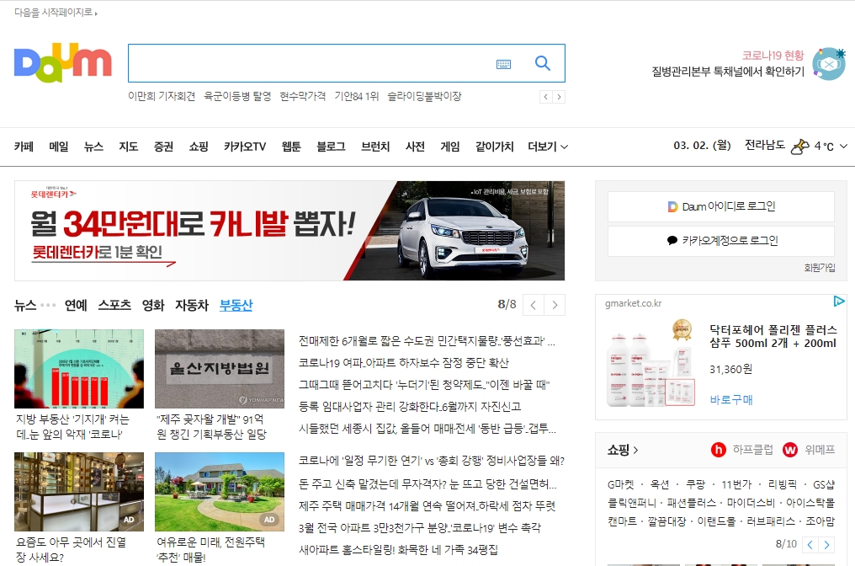Open the 브런치 menu
The width and height of the screenshot is (855, 566).
pyautogui.click(x=375, y=147)
